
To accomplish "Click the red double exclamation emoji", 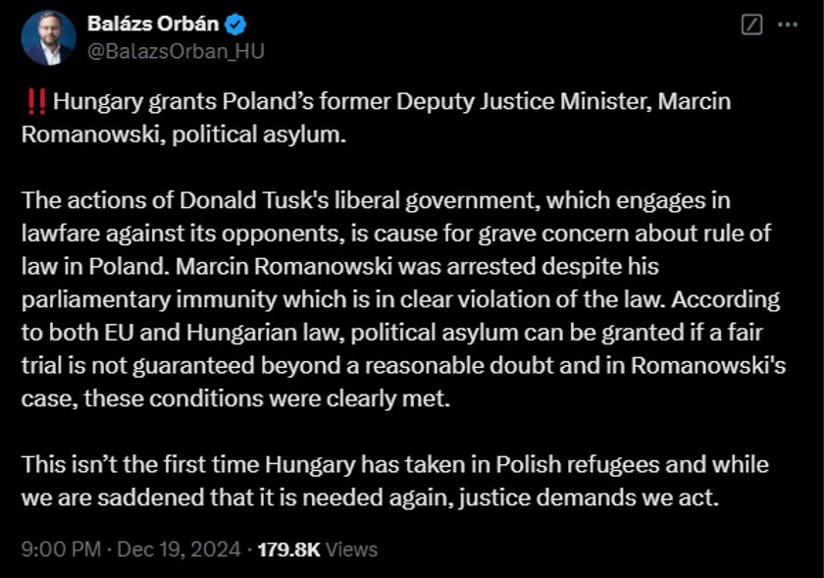I will (x=35, y=101).
